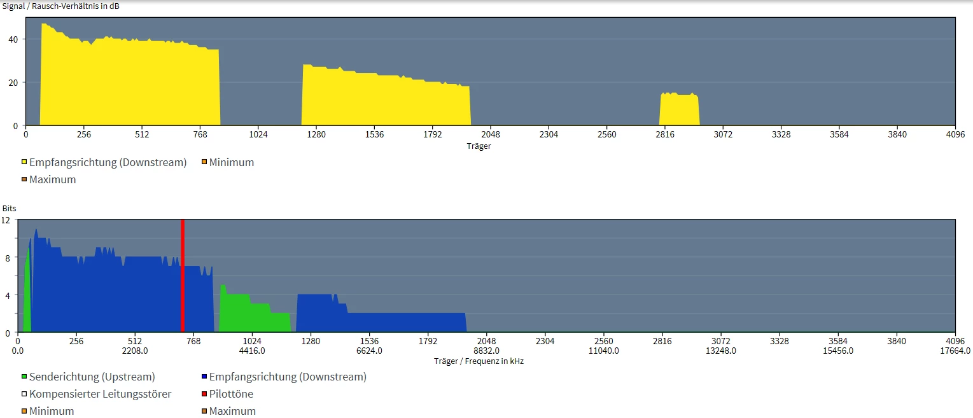Click the yellow Downstream swatch in SNR legend
Screen dimensions: 973x418
pos(24,162)
